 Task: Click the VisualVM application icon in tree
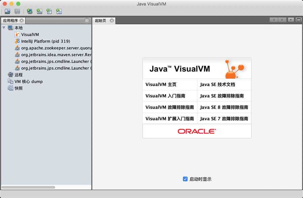point(17,34)
